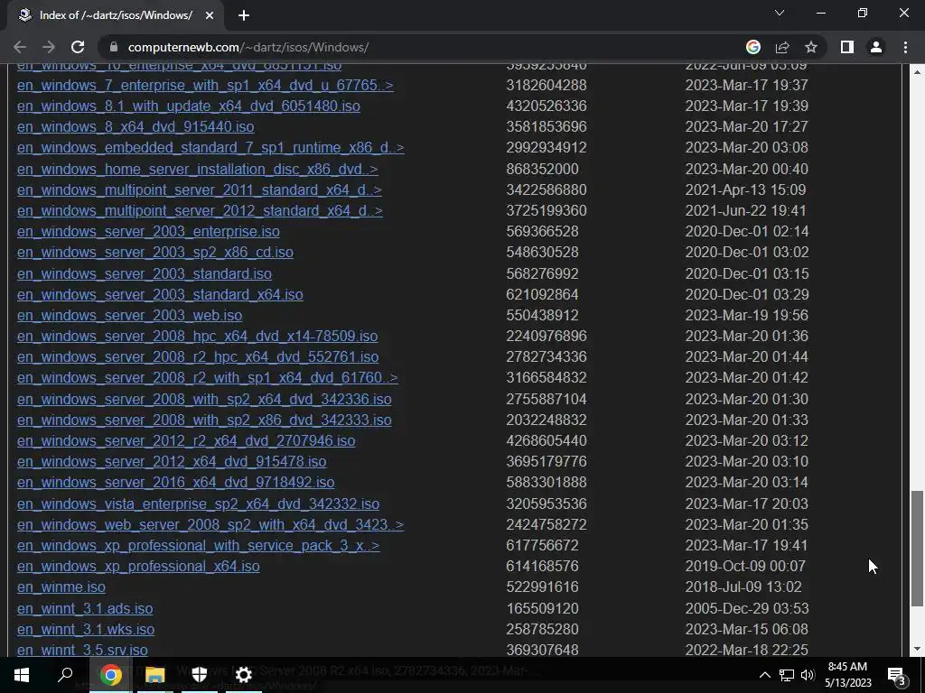Open taskbar search
Screen dimensions: 925x693
(65, 675)
